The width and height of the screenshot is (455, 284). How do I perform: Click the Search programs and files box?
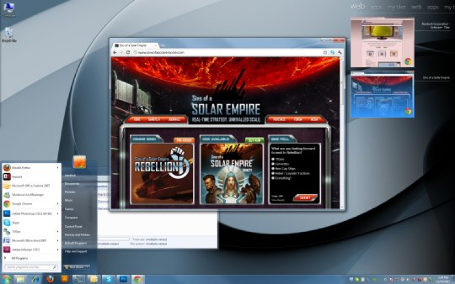click(x=31, y=267)
